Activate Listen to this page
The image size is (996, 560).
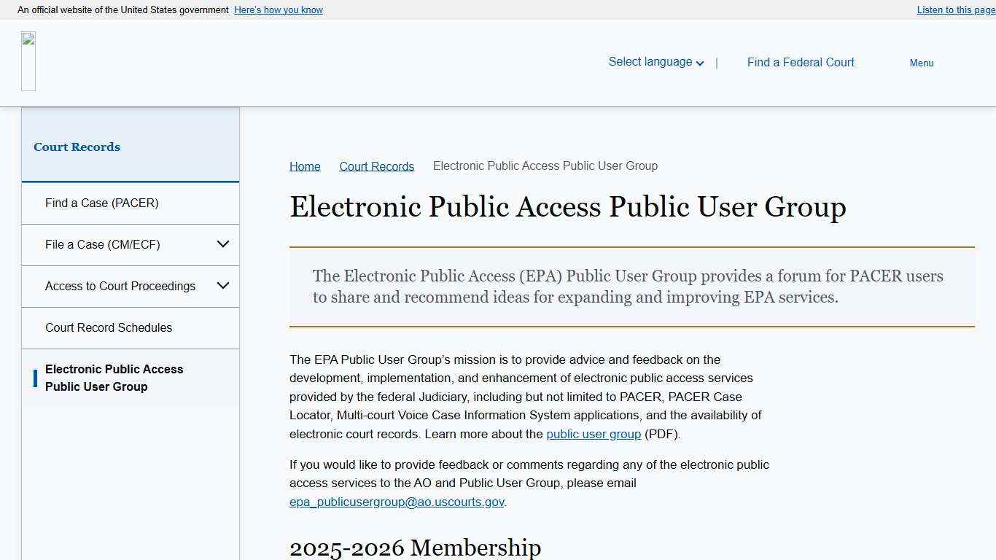(x=955, y=9)
